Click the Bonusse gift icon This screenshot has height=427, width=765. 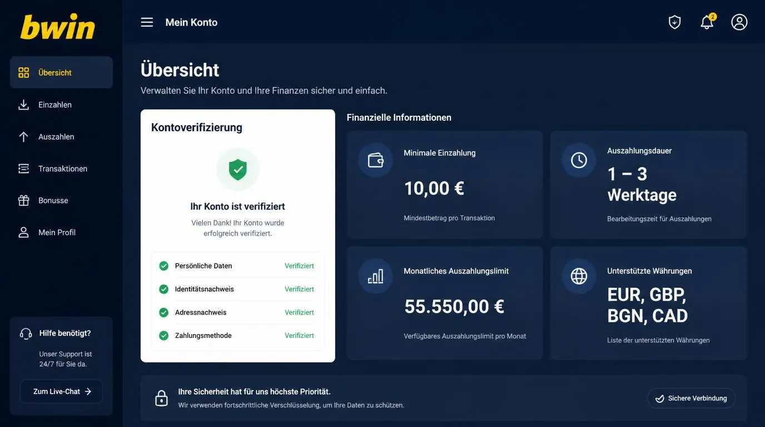[23, 201]
